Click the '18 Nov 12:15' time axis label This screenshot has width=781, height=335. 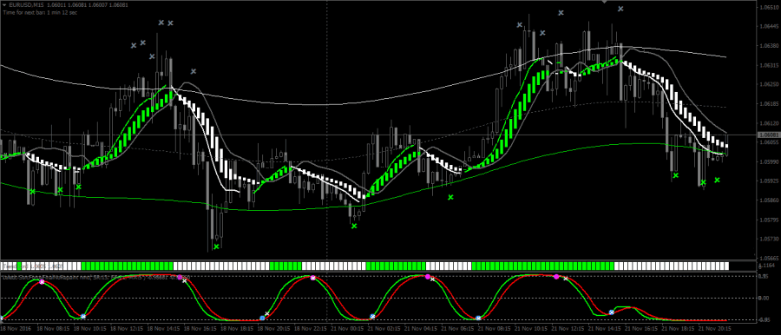[x=127, y=330]
